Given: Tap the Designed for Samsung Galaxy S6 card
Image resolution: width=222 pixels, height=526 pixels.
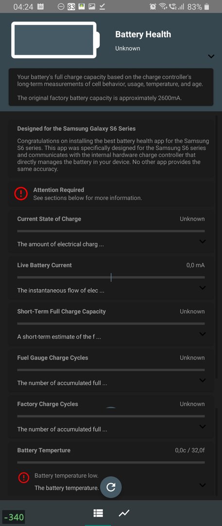Looking at the screenshot, I should click(x=111, y=149).
